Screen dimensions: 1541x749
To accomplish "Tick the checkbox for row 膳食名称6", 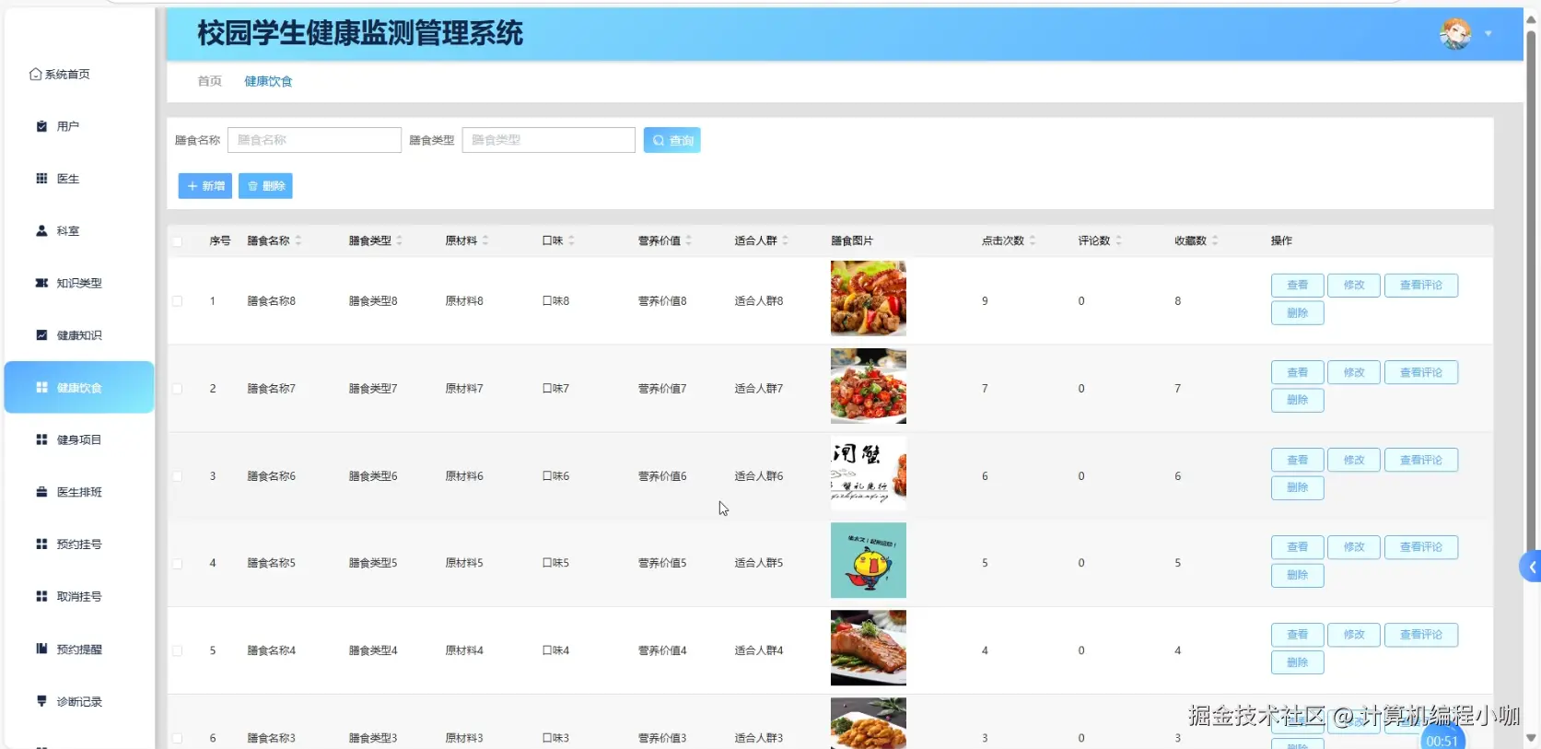I will (x=177, y=476).
